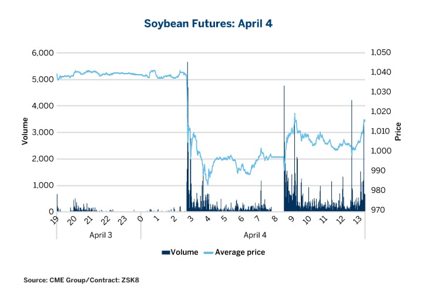Click the chart title Soybean Futures: April 4
This screenshot has width=423, height=294.
coord(211,25)
